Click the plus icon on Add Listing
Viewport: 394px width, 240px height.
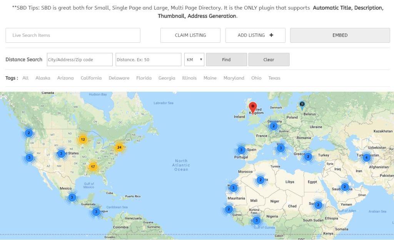coord(271,35)
